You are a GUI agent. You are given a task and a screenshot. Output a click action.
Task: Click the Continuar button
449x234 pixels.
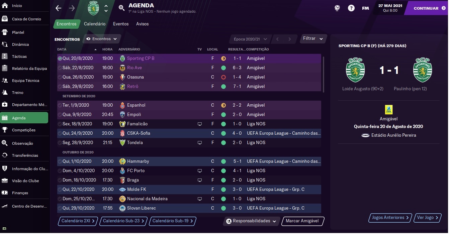click(x=426, y=8)
